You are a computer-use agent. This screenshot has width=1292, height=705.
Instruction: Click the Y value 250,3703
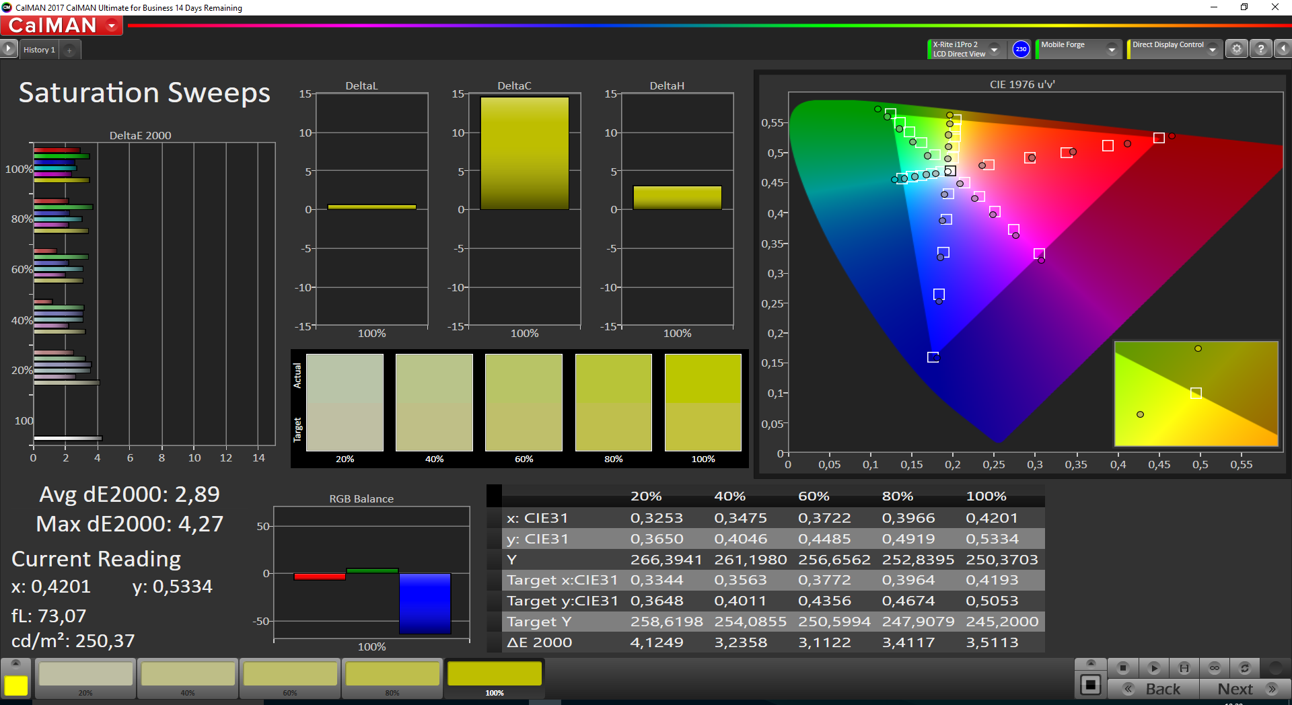coord(1002,560)
